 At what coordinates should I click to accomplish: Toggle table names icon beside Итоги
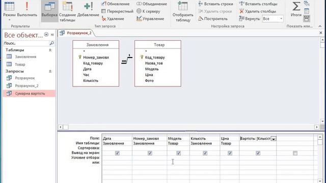coord(307,19)
